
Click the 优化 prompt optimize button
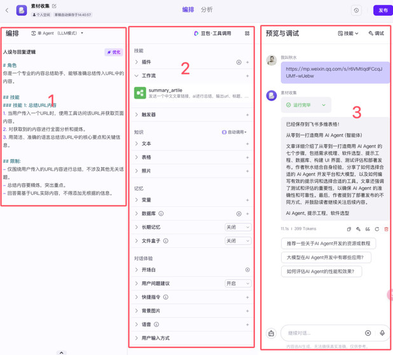(x=114, y=52)
